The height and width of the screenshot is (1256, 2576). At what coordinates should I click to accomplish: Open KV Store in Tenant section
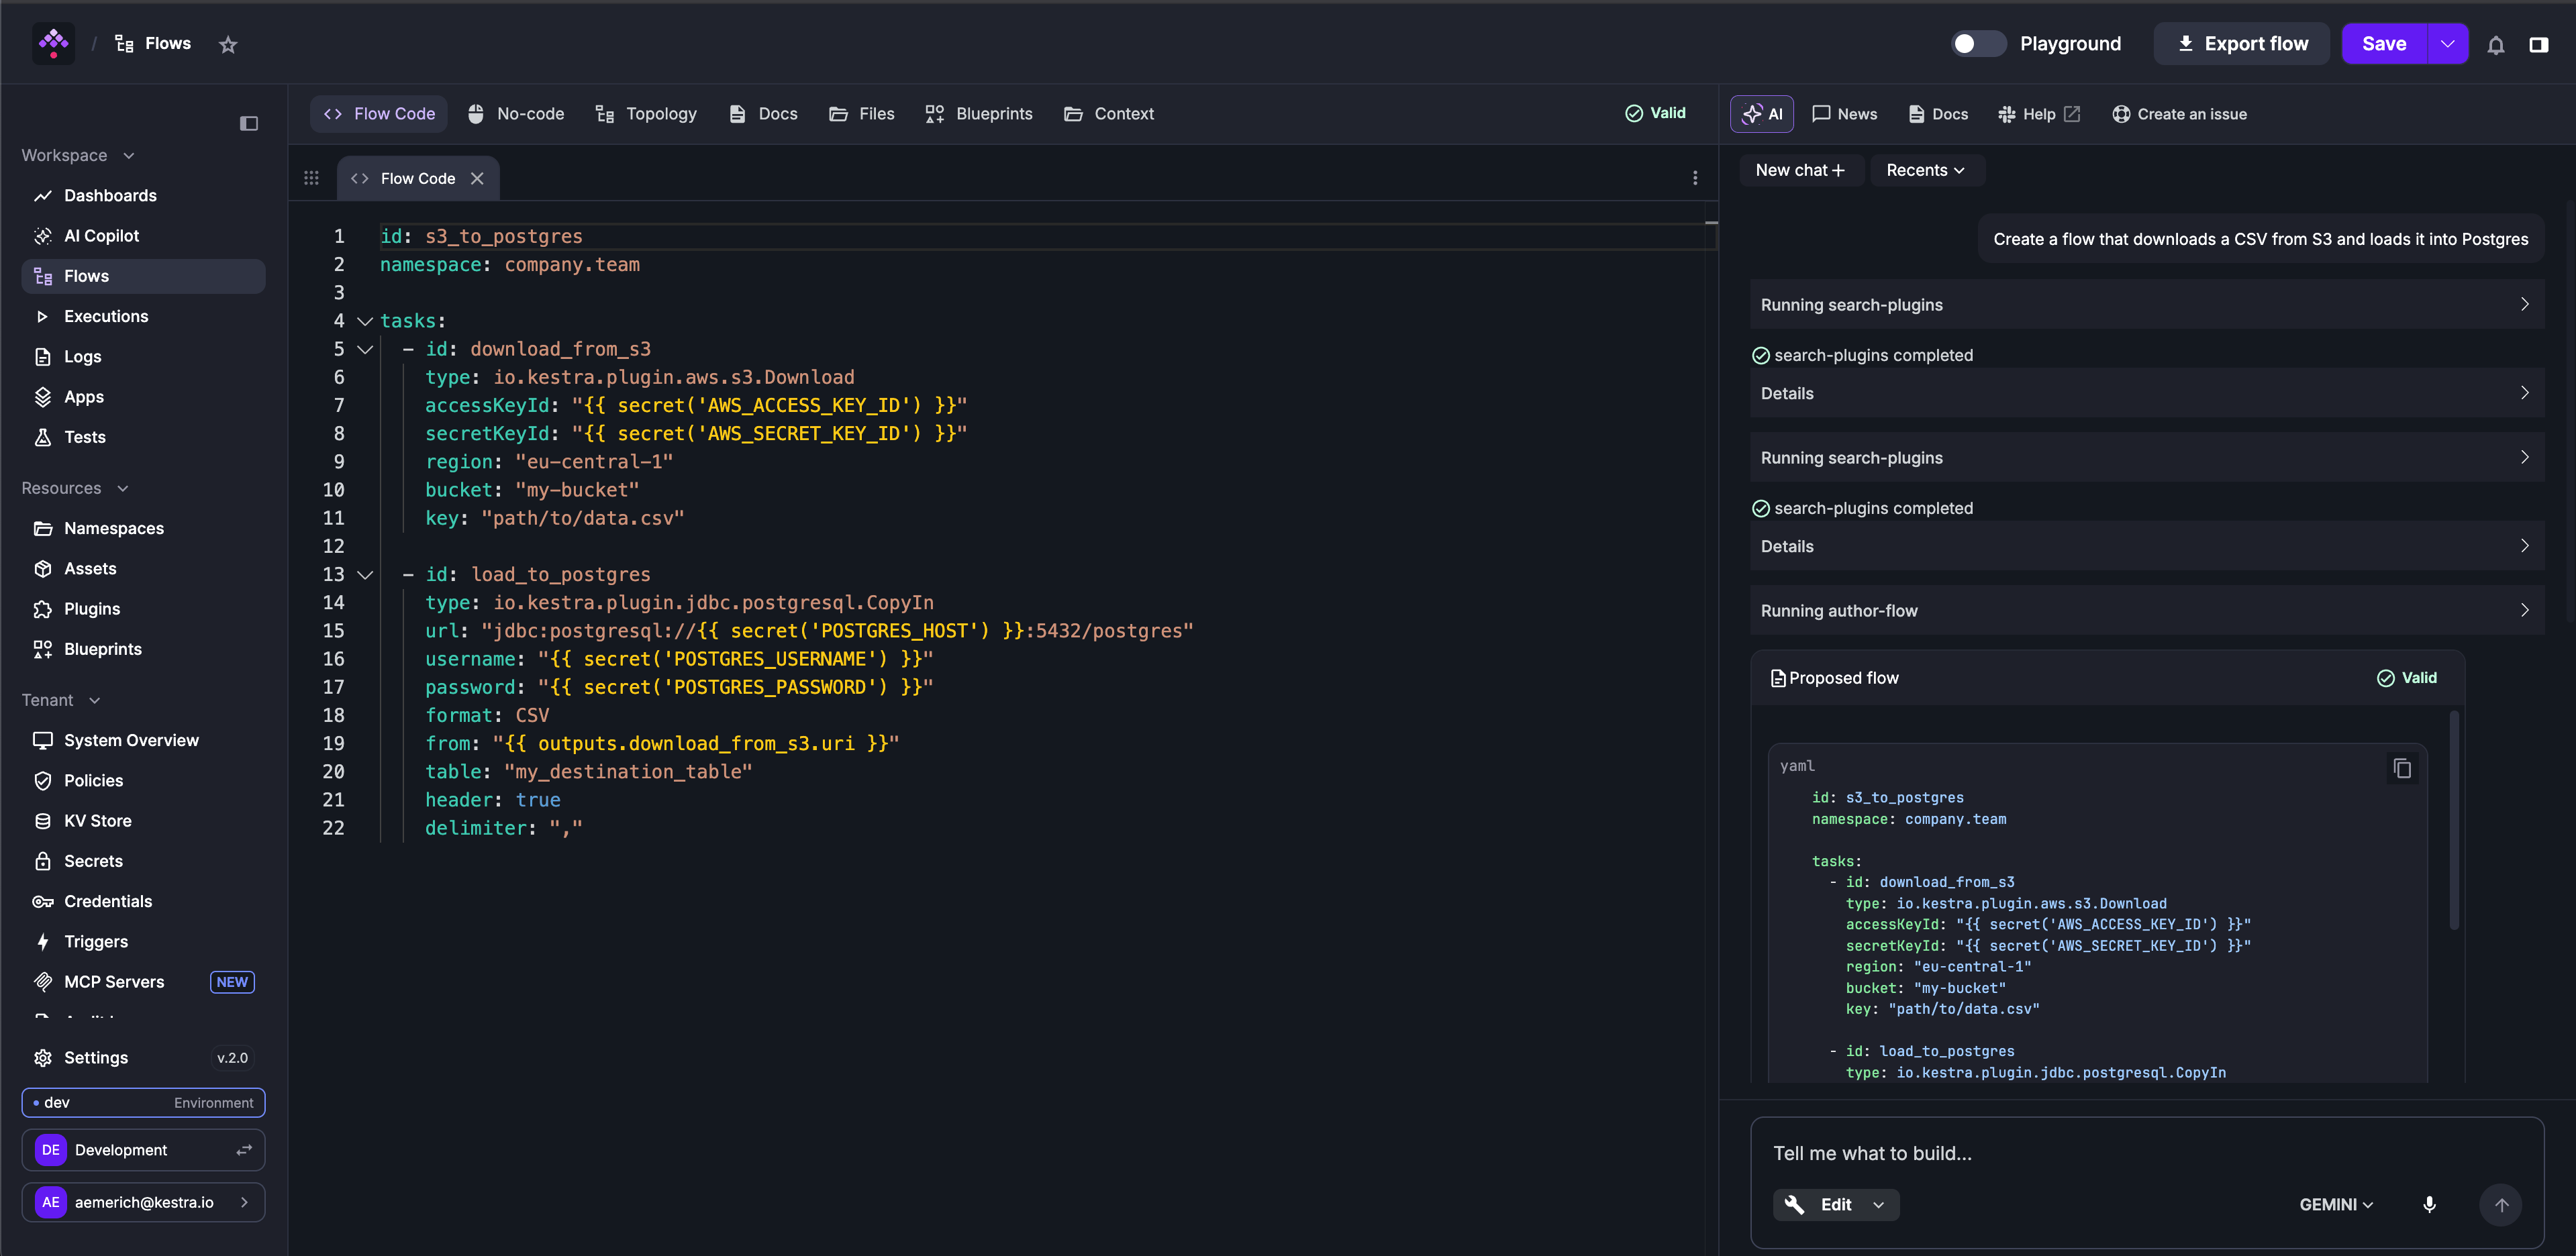(143, 820)
